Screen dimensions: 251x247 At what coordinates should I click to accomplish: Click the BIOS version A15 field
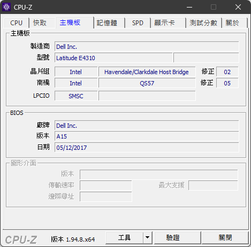147,136
